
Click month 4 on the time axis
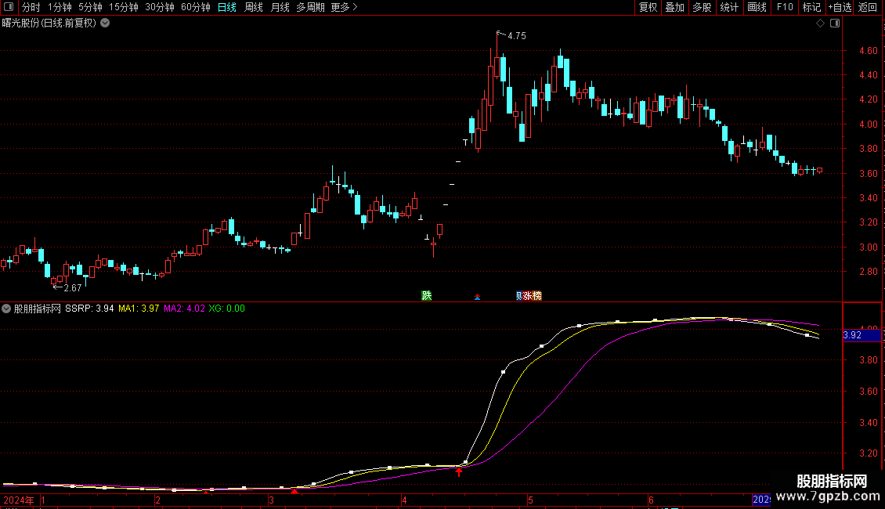[x=404, y=500]
